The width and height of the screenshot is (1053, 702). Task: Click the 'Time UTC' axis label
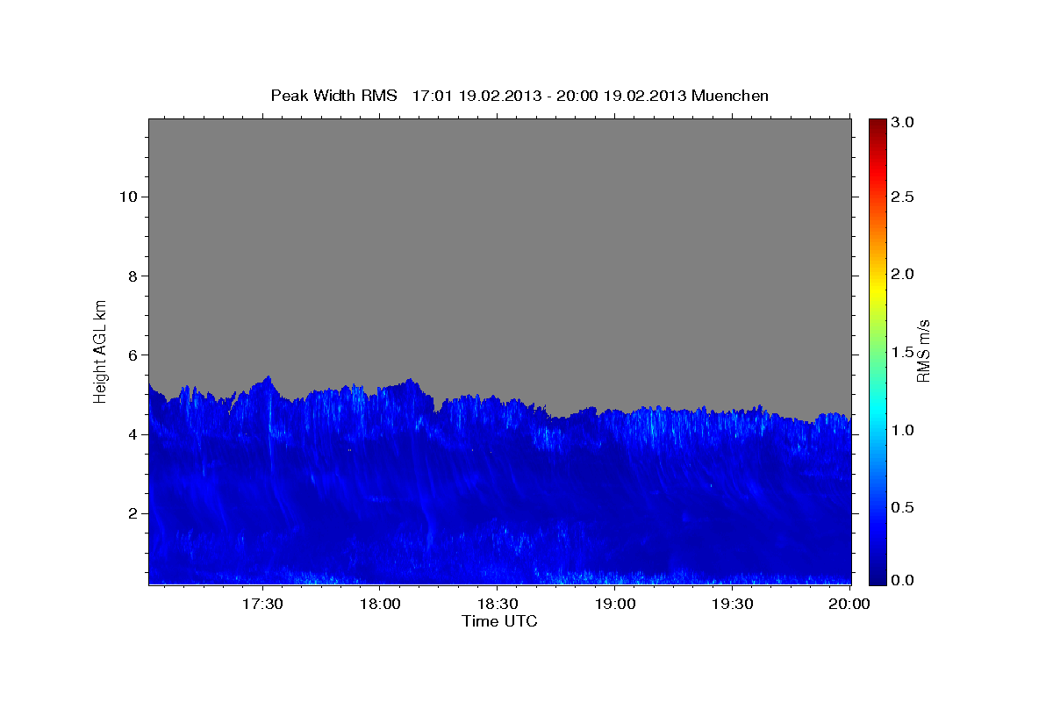[x=499, y=622]
